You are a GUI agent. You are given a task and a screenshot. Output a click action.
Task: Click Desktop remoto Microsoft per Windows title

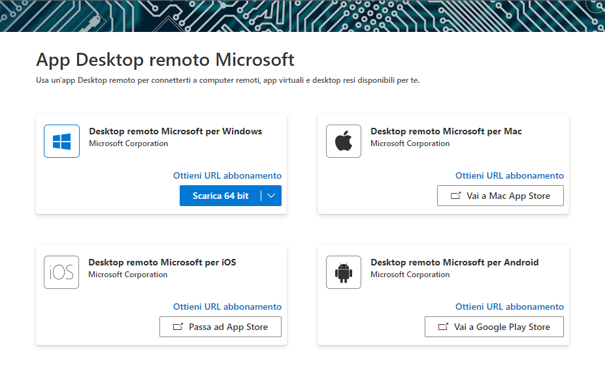point(176,131)
